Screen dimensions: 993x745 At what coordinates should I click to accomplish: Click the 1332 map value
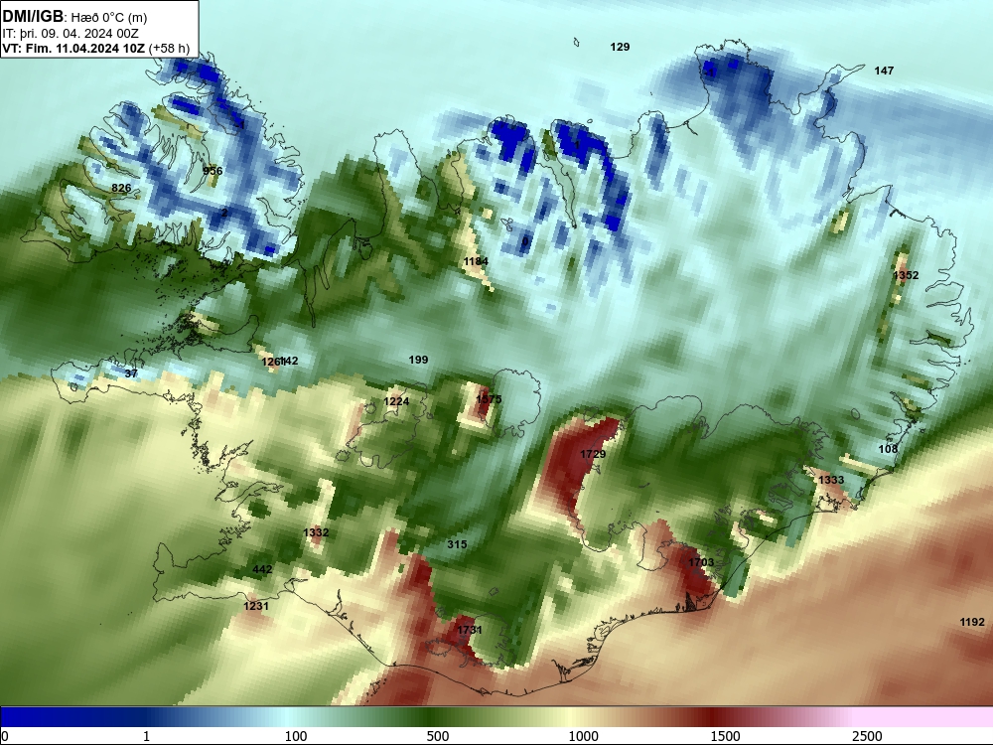click(x=316, y=532)
